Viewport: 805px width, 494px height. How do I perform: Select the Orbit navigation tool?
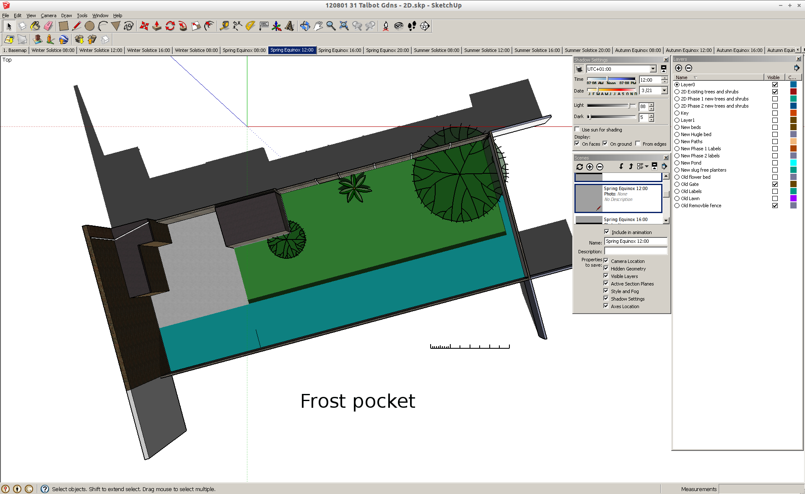coord(305,26)
